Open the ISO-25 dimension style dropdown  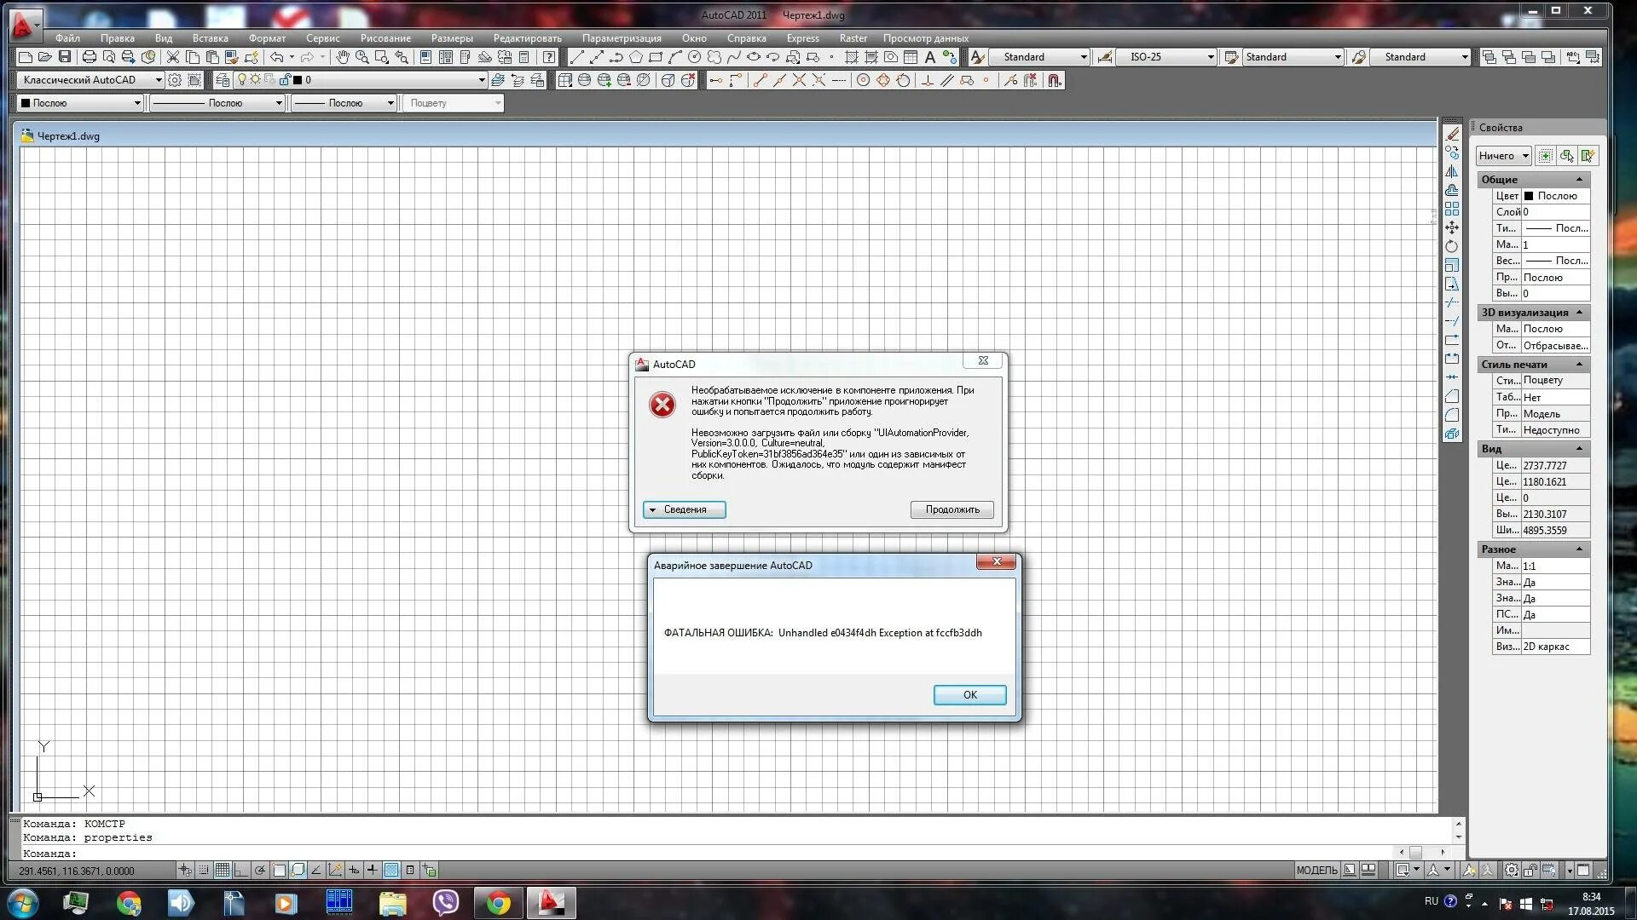click(1210, 57)
